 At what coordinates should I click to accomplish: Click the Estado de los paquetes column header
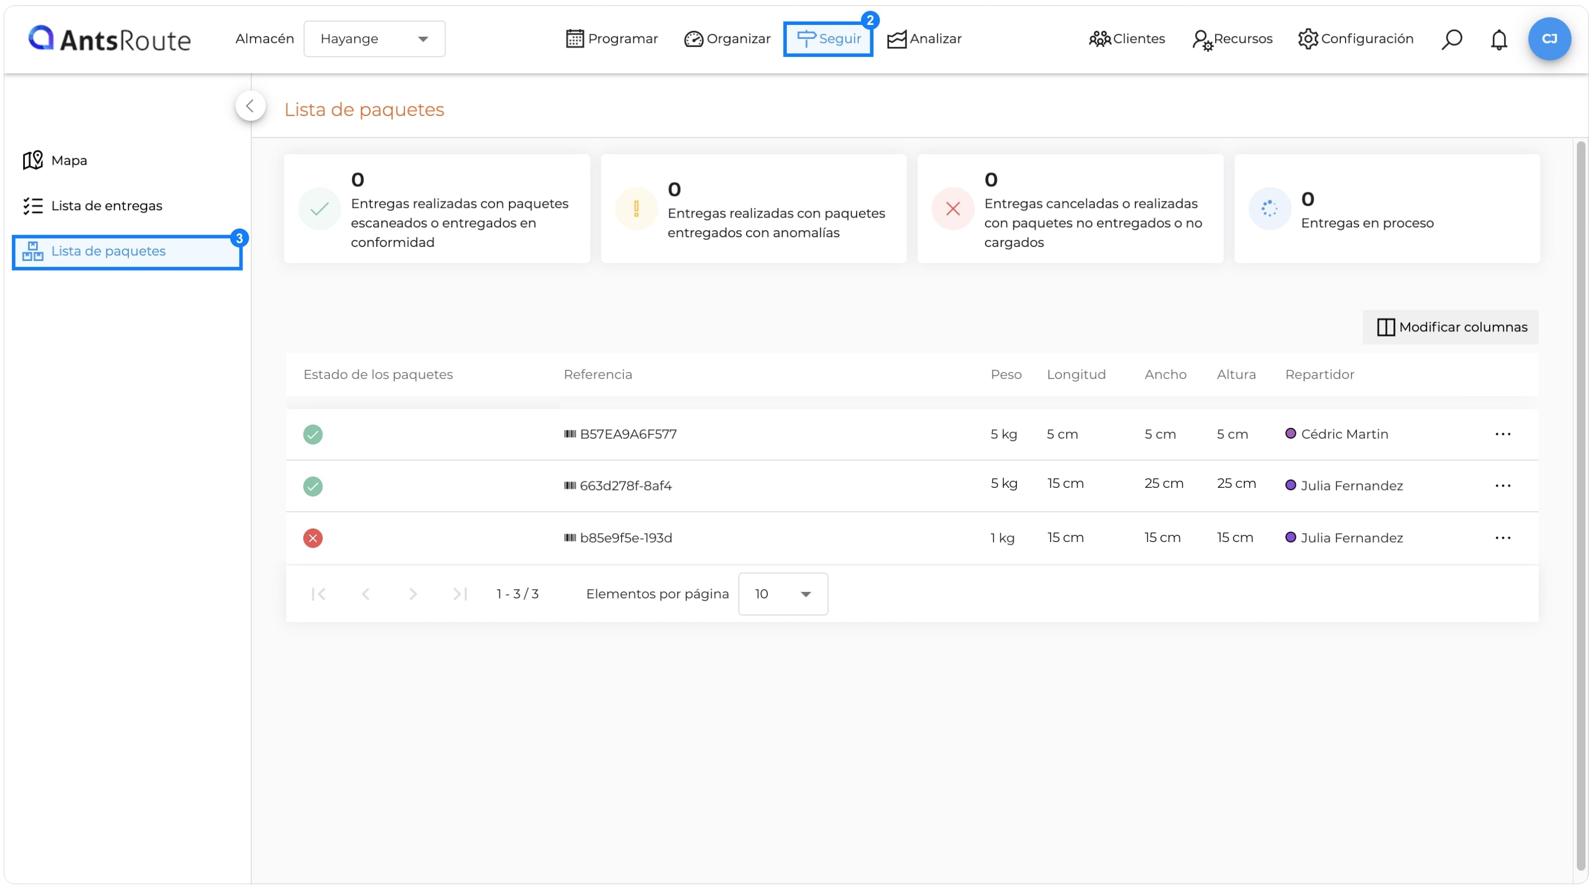click(378, 375)
